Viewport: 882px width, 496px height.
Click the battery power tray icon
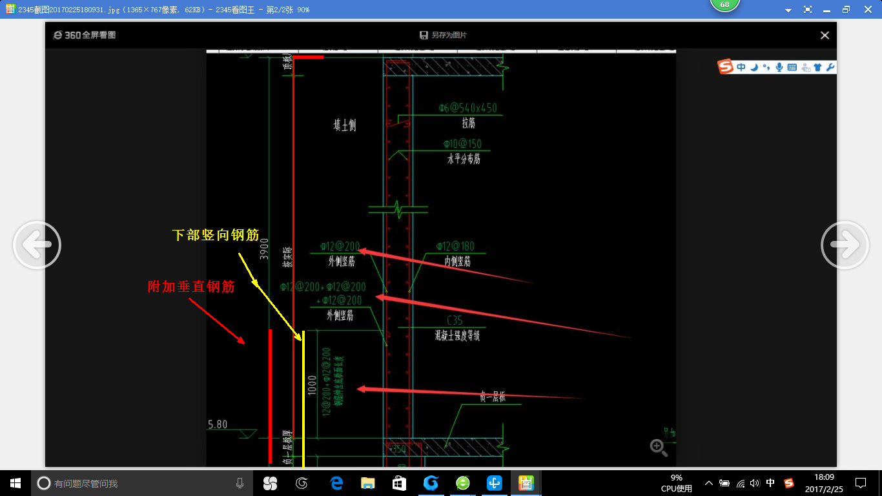[x=724, y=482]
